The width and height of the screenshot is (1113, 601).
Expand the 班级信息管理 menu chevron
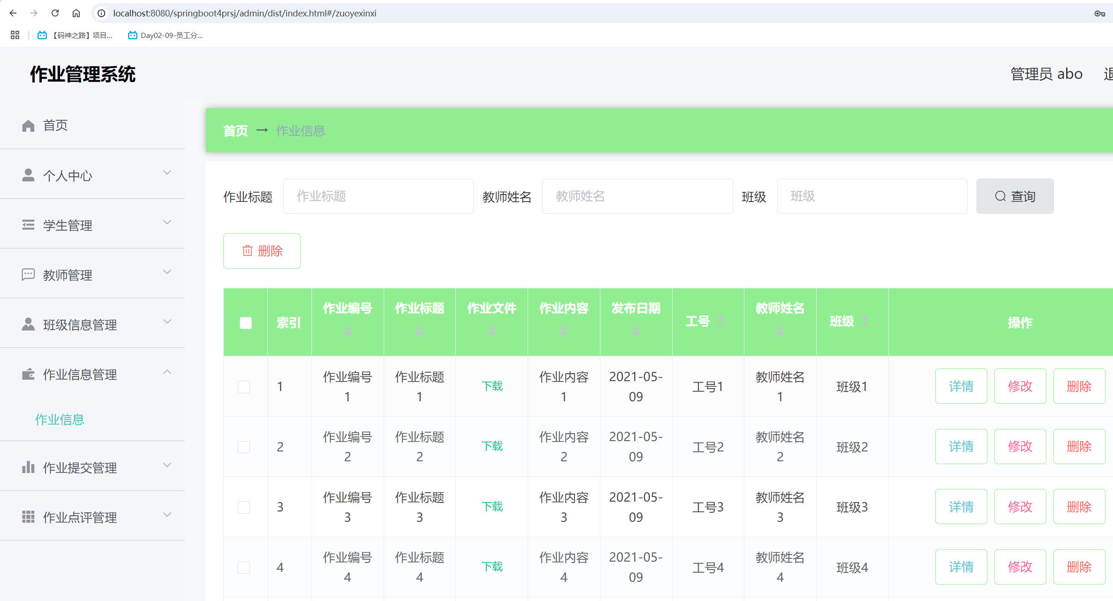click(x=167, y=322)
